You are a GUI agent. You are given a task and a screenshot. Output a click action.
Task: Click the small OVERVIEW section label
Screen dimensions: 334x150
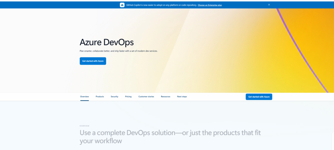click(84, 126)
